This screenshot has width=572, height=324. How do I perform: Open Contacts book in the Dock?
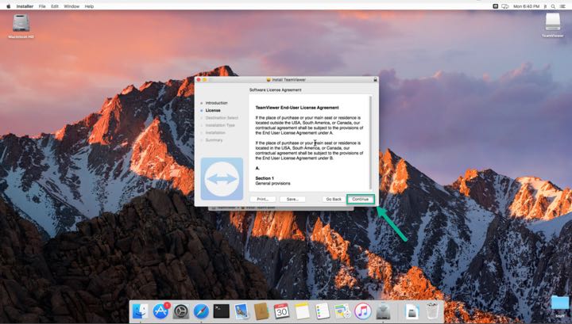pyautogui.click(x=261, y=311)
